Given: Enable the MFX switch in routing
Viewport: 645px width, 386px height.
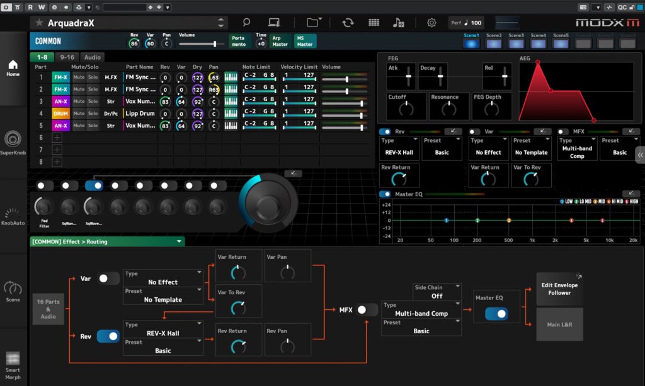Looking at the screenshot, I should (367, 310).
